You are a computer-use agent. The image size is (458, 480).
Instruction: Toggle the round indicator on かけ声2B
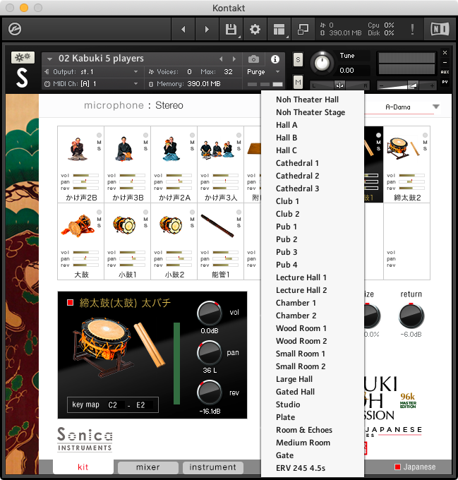99,135
